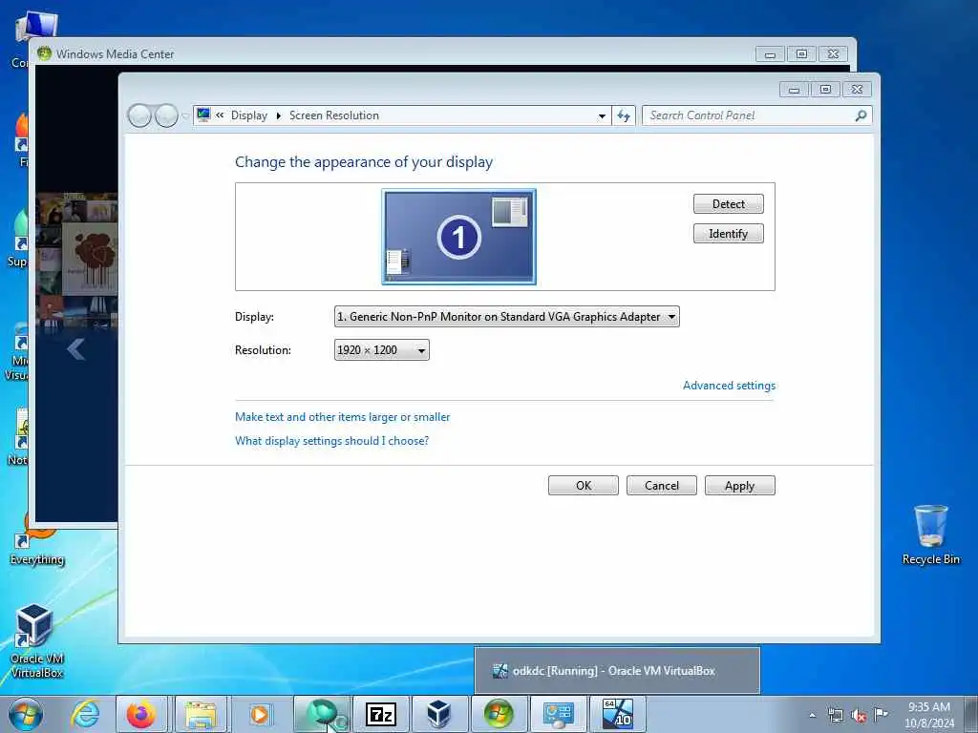Expand the address bar history dropdown arrow
The height and width of the screenshot is (733, 978).
[602, 115]
